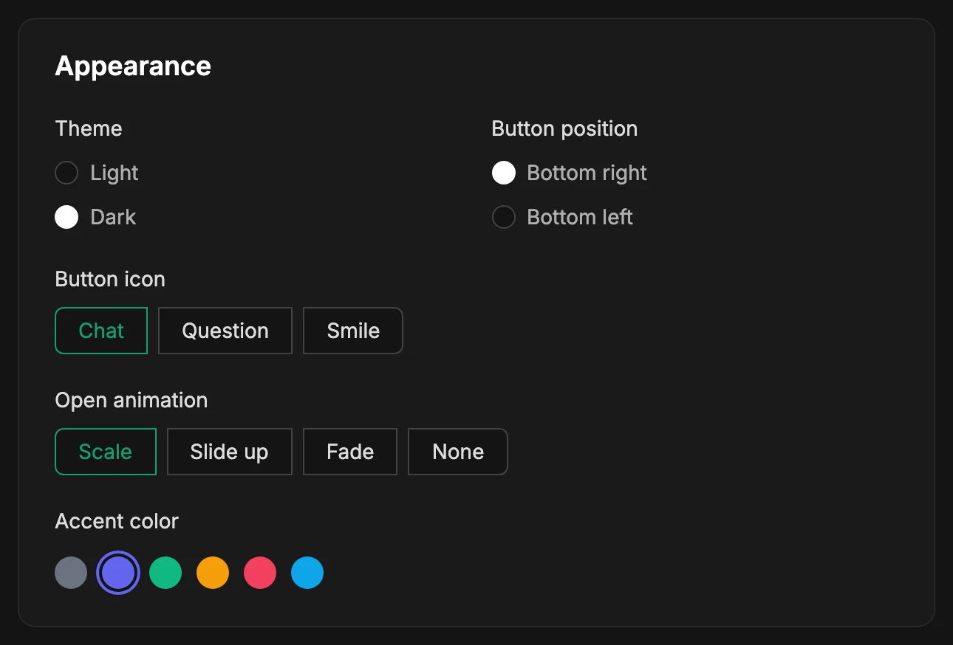The height and width of the screenshot is (645, 953).
Task: Set open animation to Slide up
Action: coord(230,452)
